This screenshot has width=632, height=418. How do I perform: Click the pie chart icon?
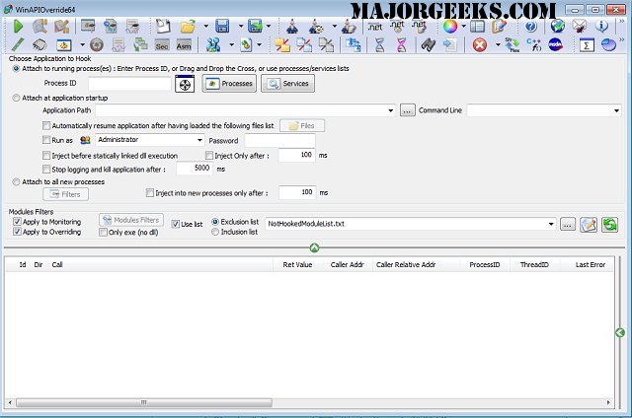click(608, 44)
